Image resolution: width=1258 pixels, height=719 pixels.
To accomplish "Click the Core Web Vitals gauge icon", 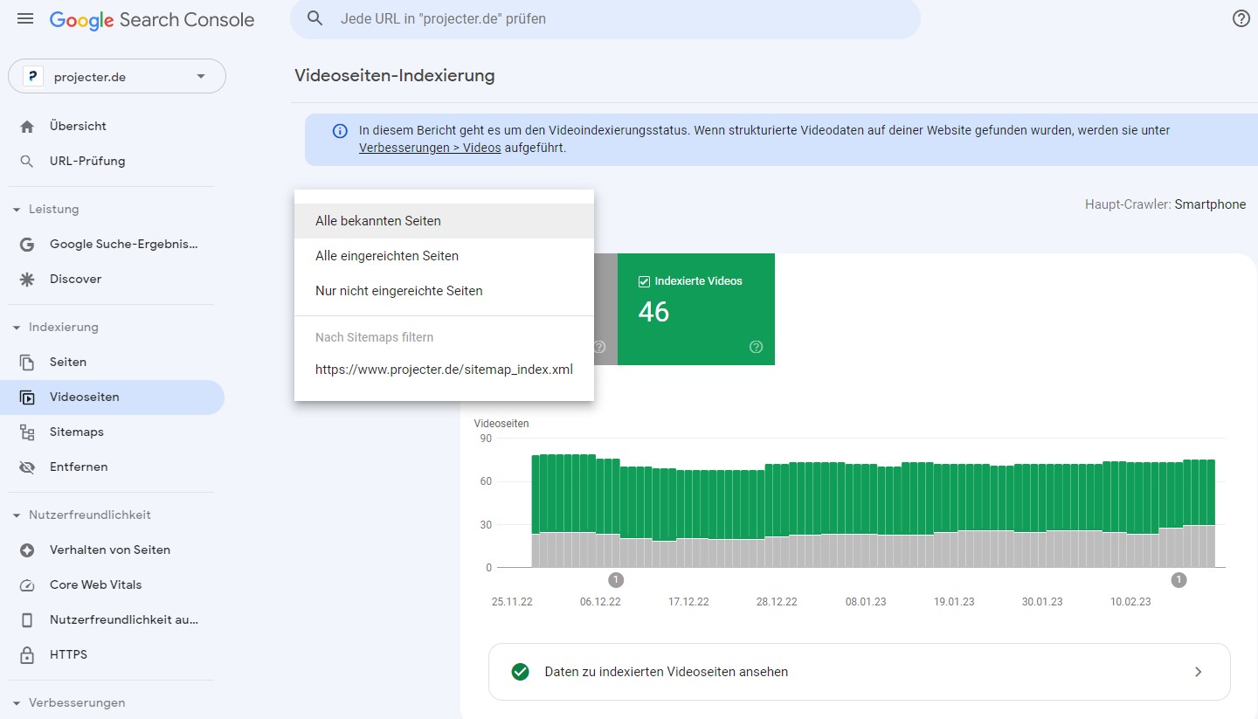I will pos(27,585).
